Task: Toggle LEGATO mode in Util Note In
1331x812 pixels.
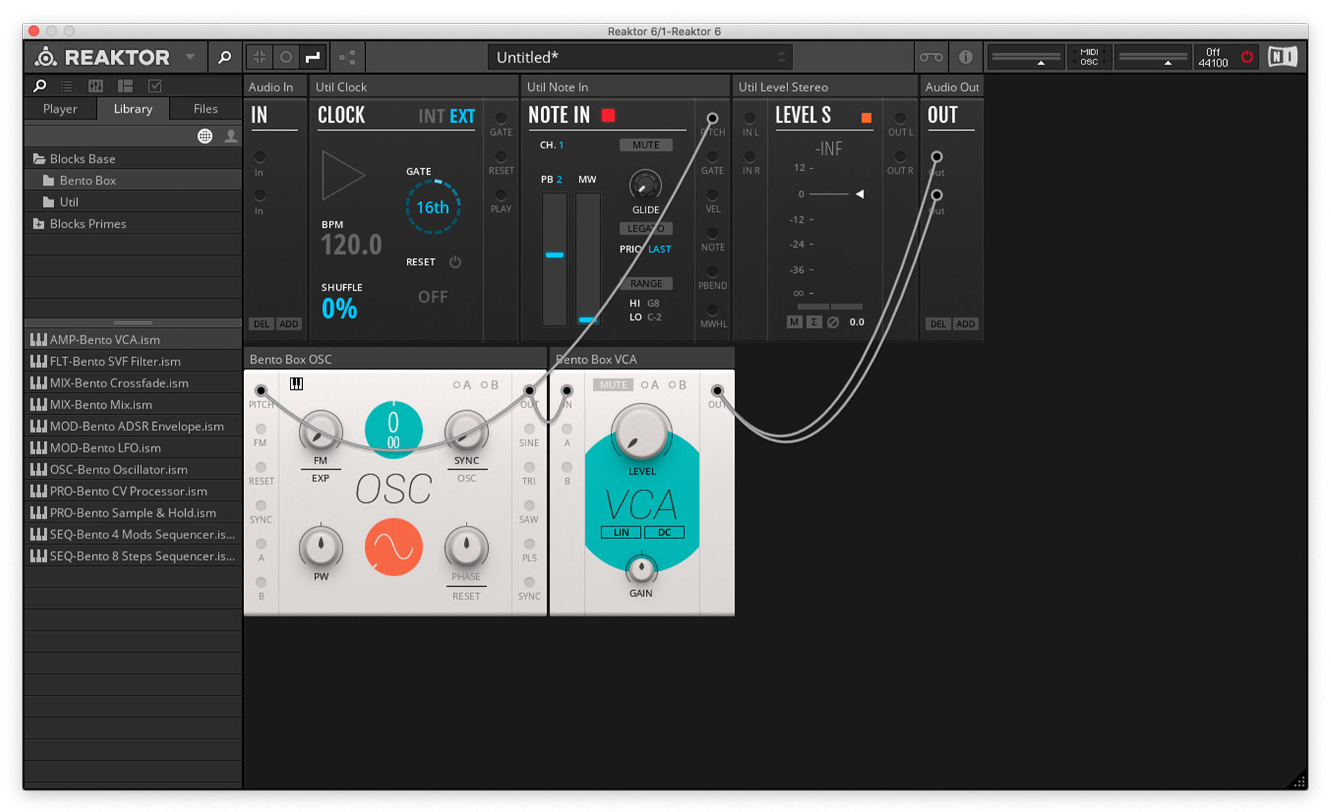Action: tap(645, 228)
